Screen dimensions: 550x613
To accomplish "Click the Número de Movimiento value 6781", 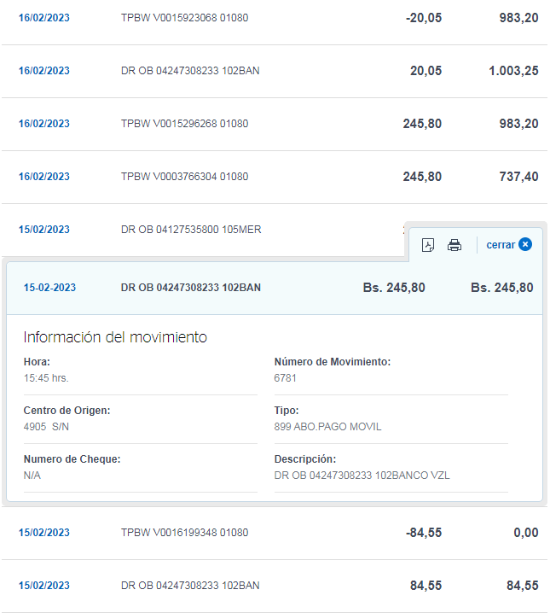I will tap(285, 378).
